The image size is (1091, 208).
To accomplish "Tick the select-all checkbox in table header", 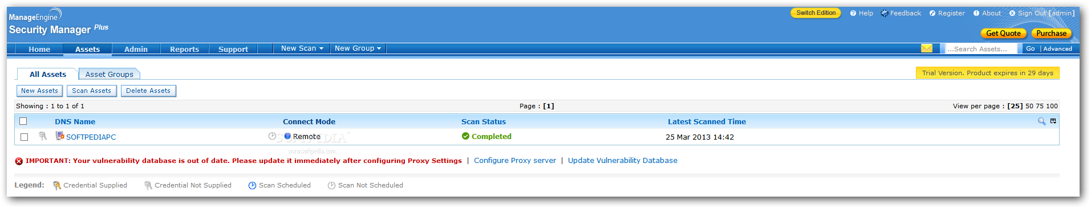I will pyautogui.click(x=23, y=121).
